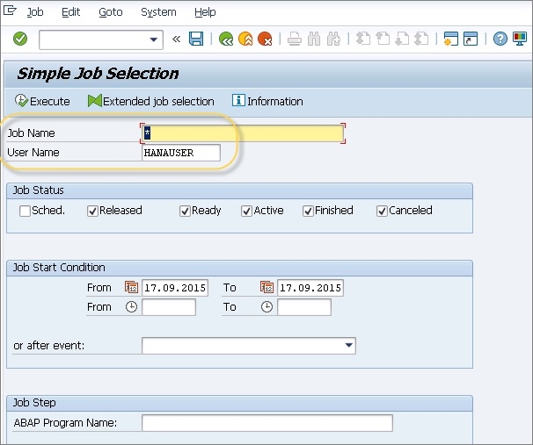Click the green Back arrow icon
This screenshot has height=445, width=533.
tap(226, 39)
